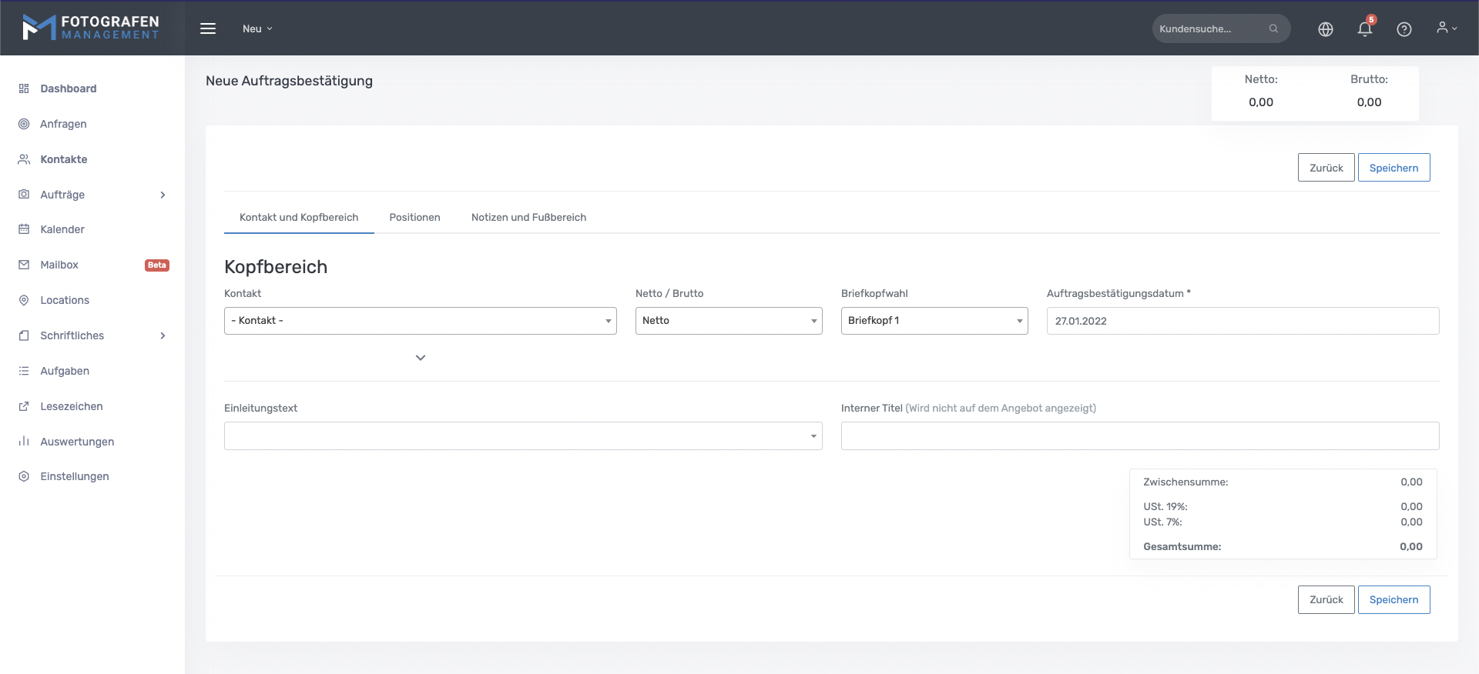Open the Netto / Brutto dropdown
1479x674 pixels.
coord(728,321)
